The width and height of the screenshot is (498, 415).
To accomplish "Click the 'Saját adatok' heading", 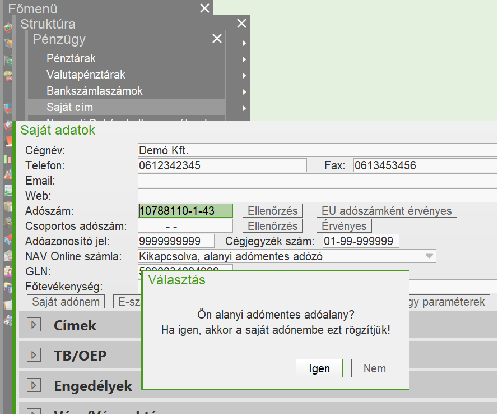I will [58, 130].
